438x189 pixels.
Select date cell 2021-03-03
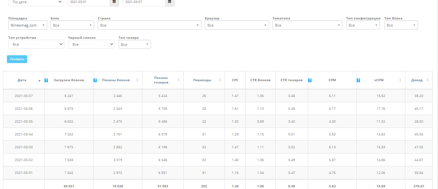[24, 147]
